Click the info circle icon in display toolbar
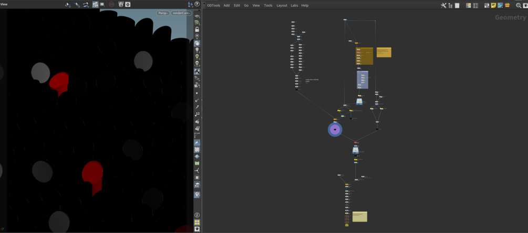 coord(197,215)
